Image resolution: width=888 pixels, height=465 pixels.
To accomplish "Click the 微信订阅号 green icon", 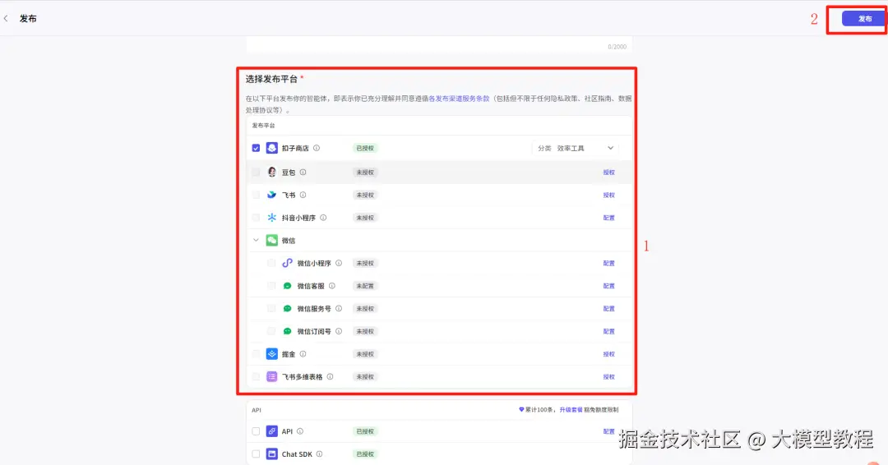I will click(x=287, y=331).
